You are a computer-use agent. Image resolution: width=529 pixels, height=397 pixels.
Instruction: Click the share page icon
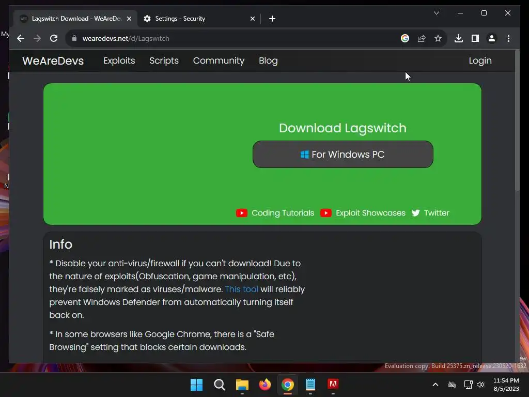coord(422,38)
